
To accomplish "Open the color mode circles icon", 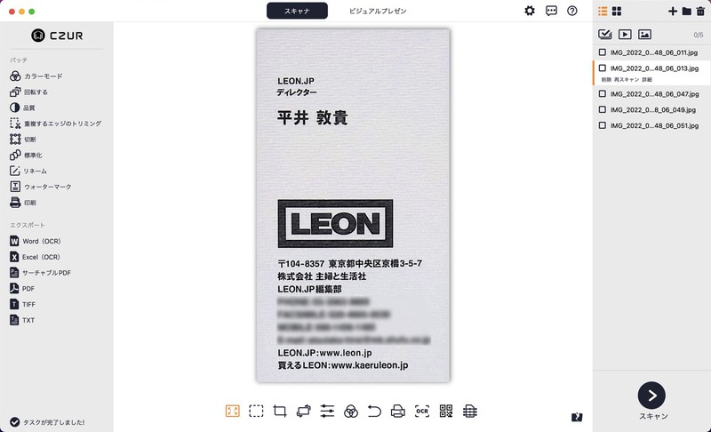I will point(350,412).
